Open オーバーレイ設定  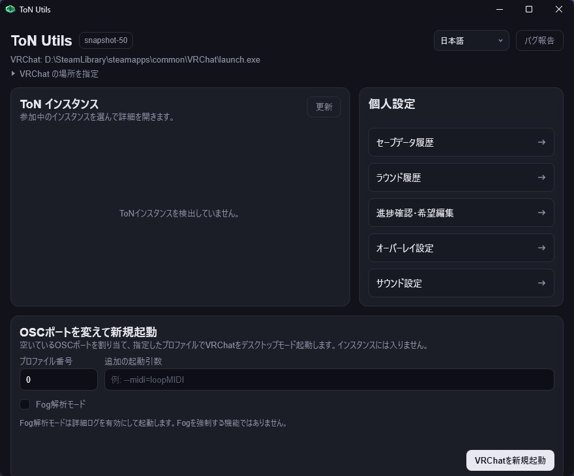(461, 248)
